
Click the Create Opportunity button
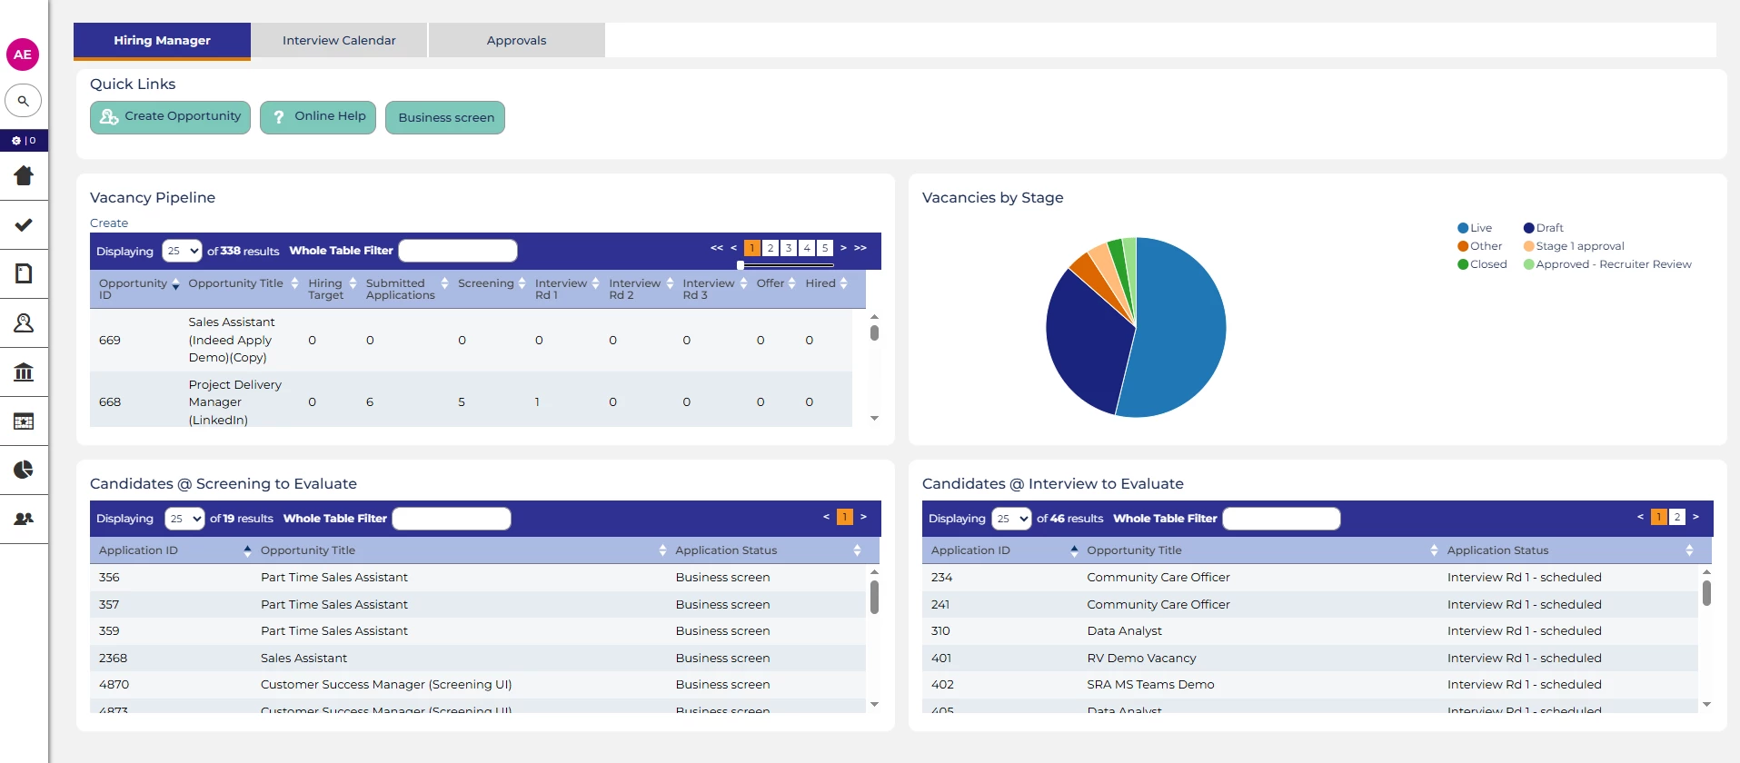(170, 117)
